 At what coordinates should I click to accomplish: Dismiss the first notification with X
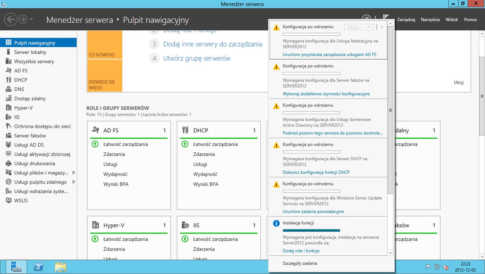382,27
